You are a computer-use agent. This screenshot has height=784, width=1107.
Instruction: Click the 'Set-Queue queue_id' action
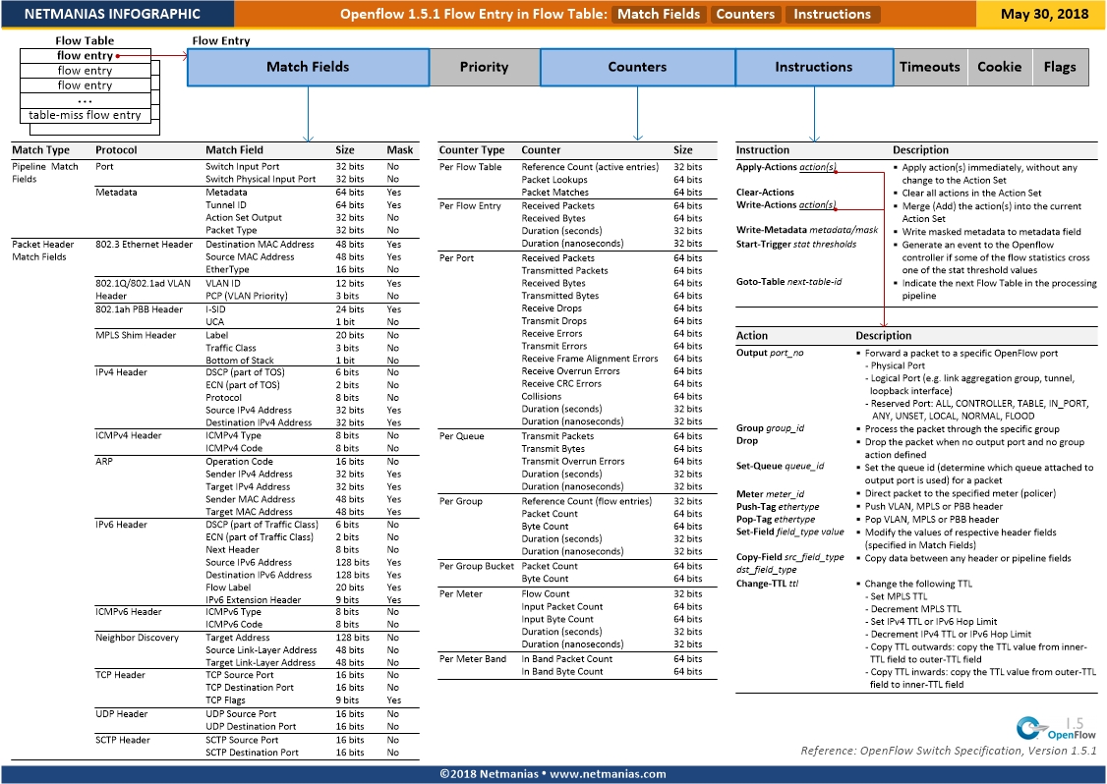[781, 467]
